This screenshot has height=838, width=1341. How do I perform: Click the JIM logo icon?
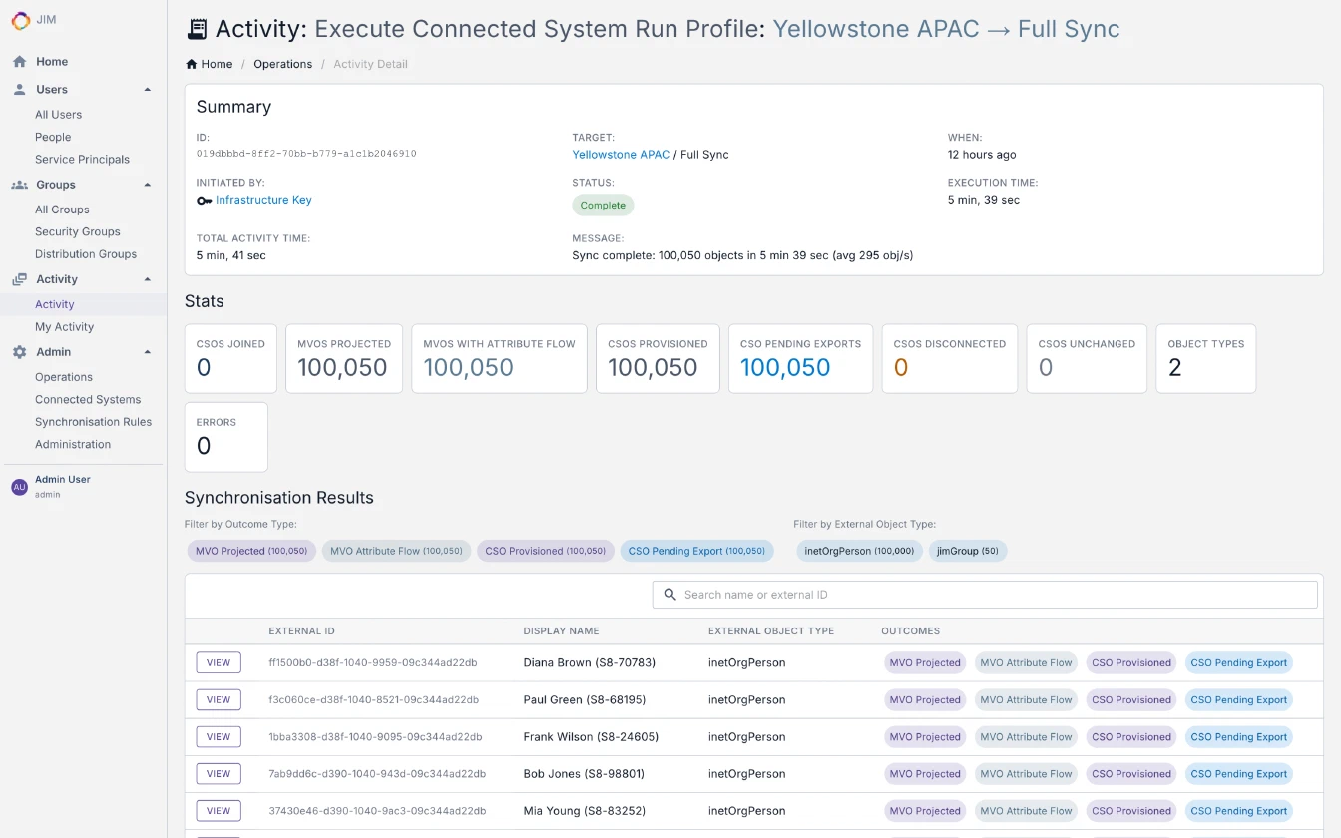tap(20, 20)
